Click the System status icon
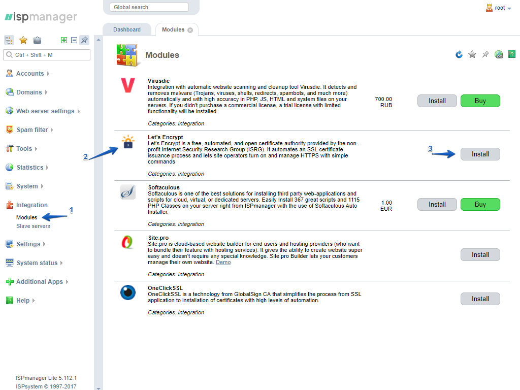 pyautogui.click(x=9, y=263)
